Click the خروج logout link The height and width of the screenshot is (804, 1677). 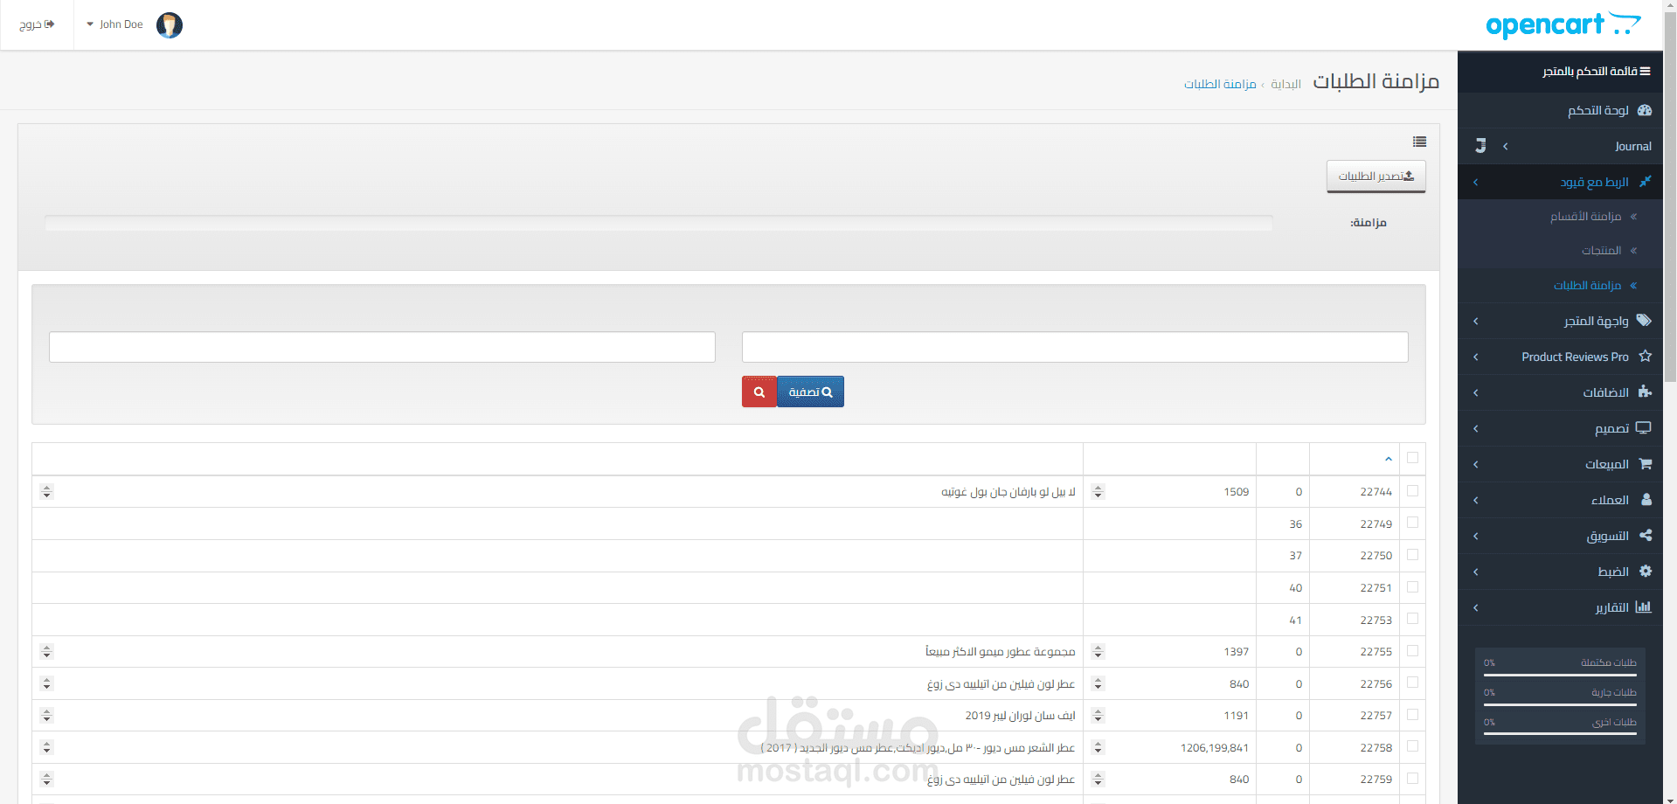(x=37, y=24)
